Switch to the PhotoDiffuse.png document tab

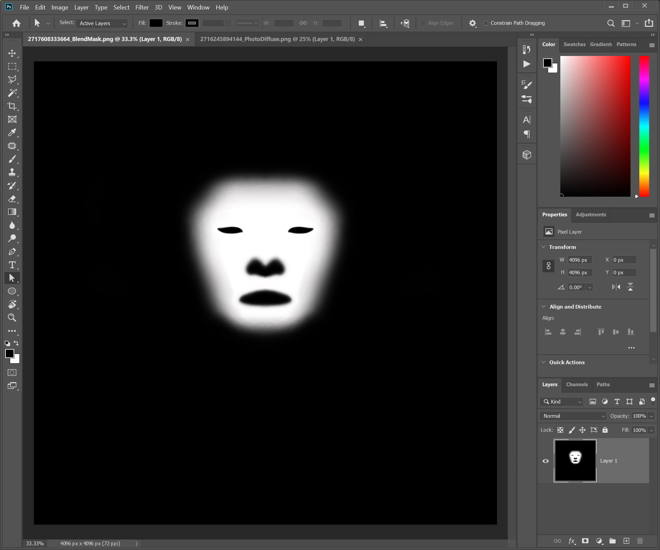point(277,39)
